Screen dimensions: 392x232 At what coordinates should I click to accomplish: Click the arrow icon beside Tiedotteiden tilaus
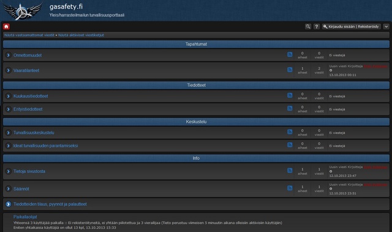coord(8,204)
